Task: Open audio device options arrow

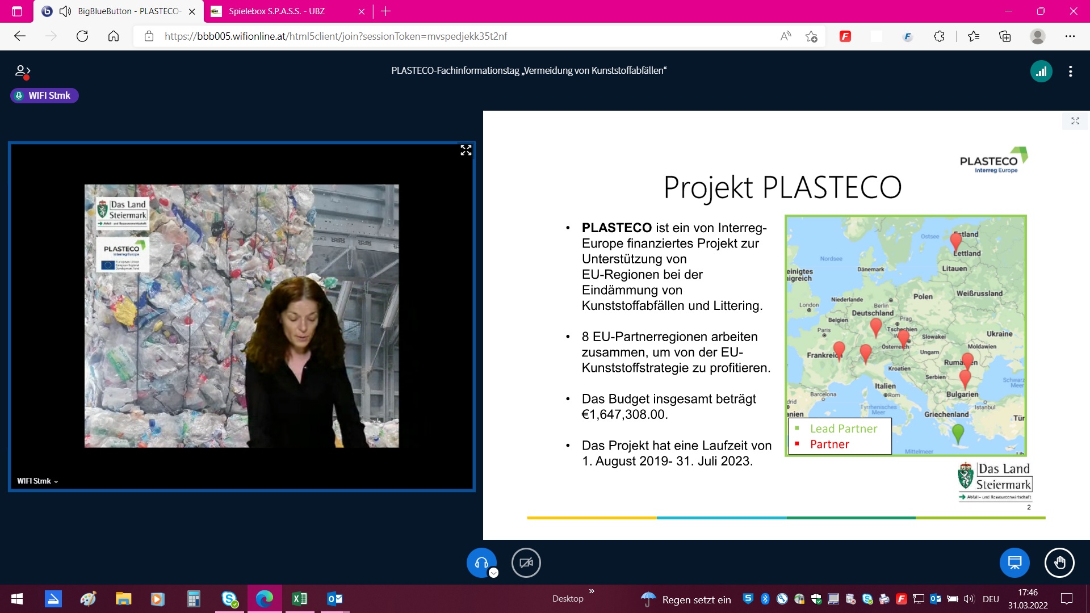Action: click(494, 573)
